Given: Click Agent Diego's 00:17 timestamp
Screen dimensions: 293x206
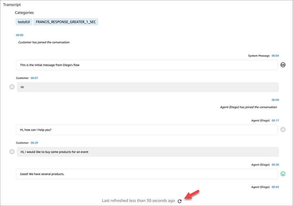Looking at the screenshot, I should pyautogui.click(x=276, y=120).
